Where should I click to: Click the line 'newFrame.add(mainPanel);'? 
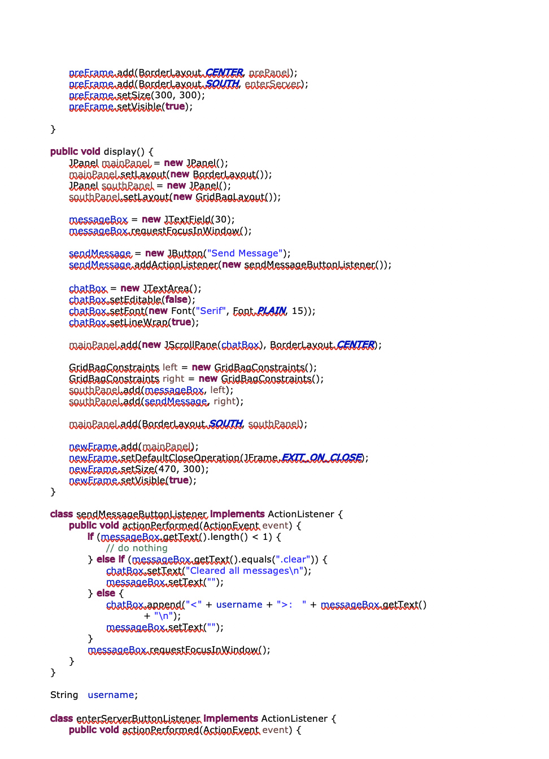pyautogui.click(x=134, y=447)
